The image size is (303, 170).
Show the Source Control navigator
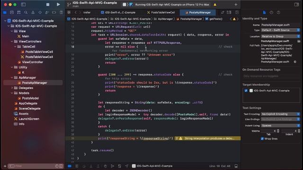coord(12,13)
